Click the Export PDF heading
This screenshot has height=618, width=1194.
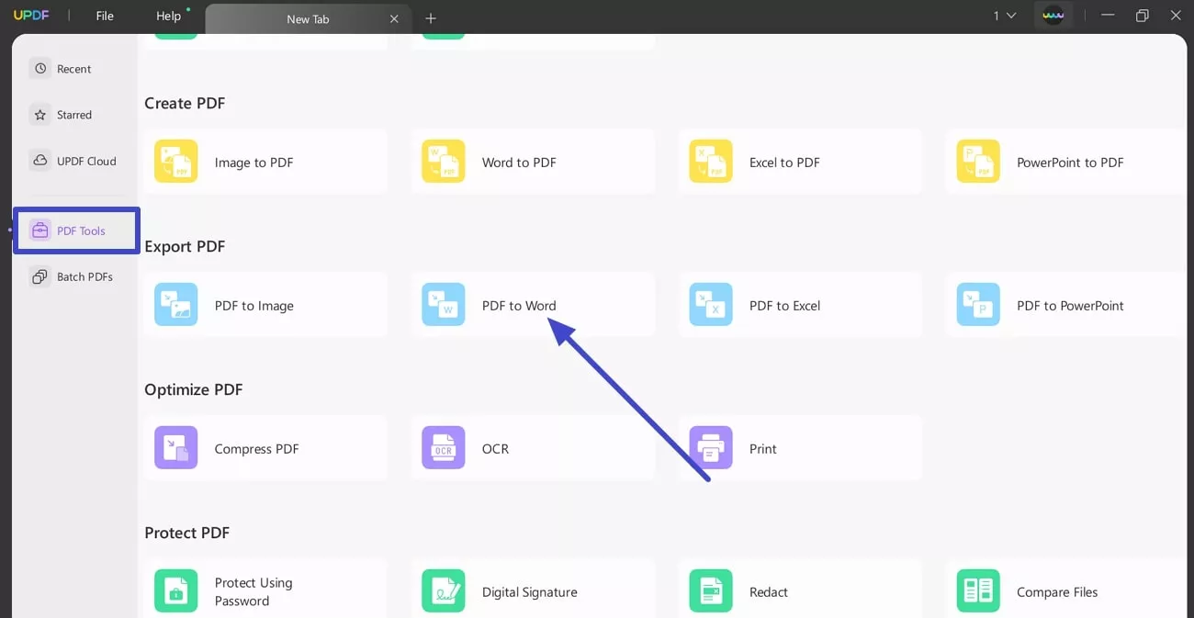185,246
